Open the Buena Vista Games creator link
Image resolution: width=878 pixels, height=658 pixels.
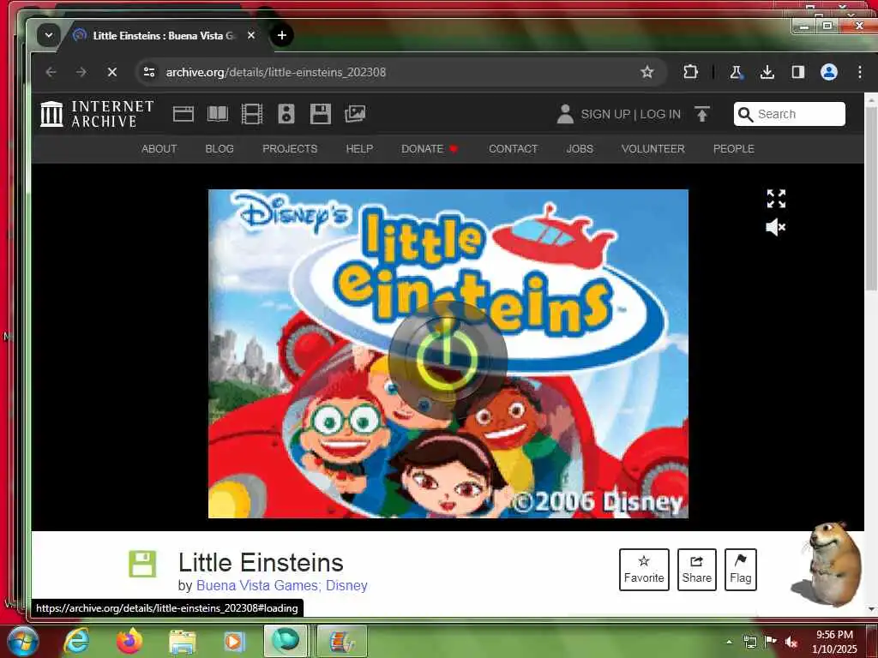click(x=257, y=586)
